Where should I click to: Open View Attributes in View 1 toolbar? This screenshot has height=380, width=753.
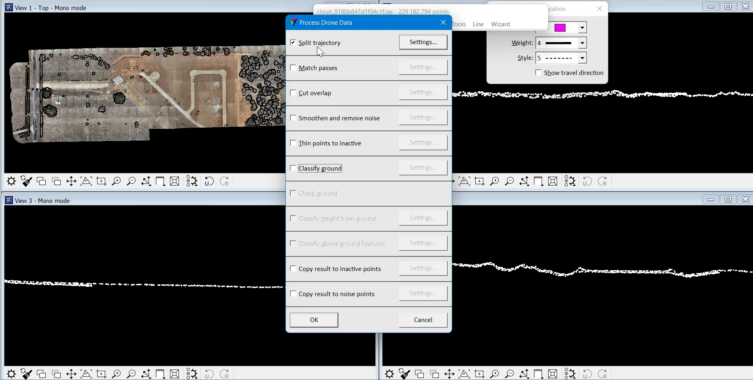pyautogui.click(x=11, y=181)
